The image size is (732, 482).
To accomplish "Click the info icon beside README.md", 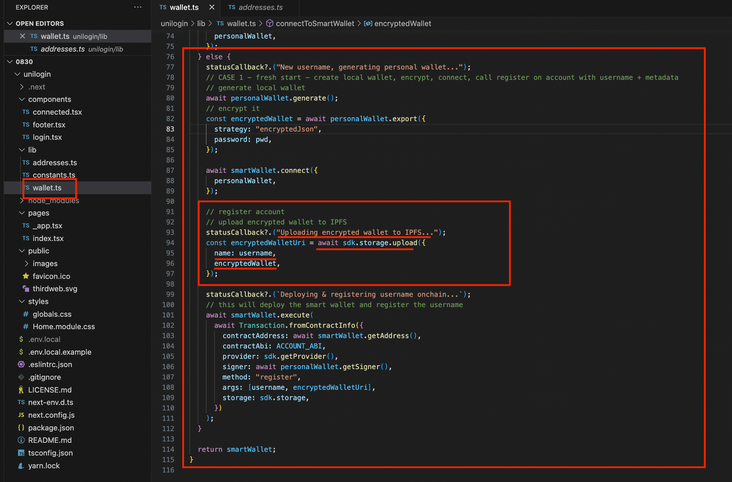I will click(x=21, y=441).
